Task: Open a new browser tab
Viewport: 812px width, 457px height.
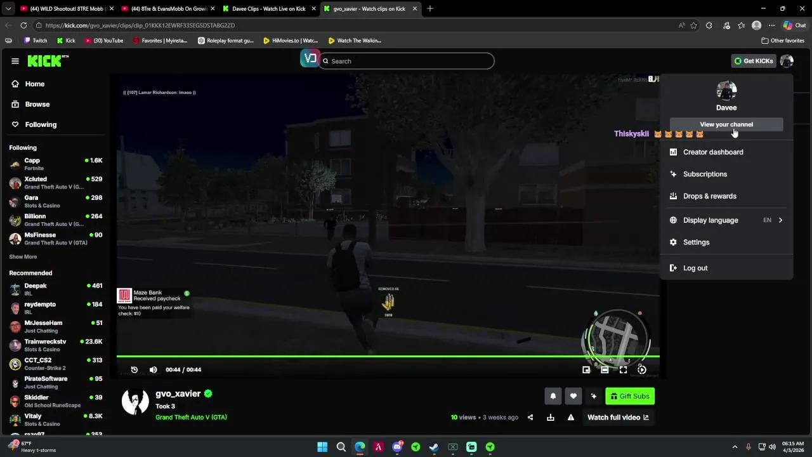Action: coord(430,9)
